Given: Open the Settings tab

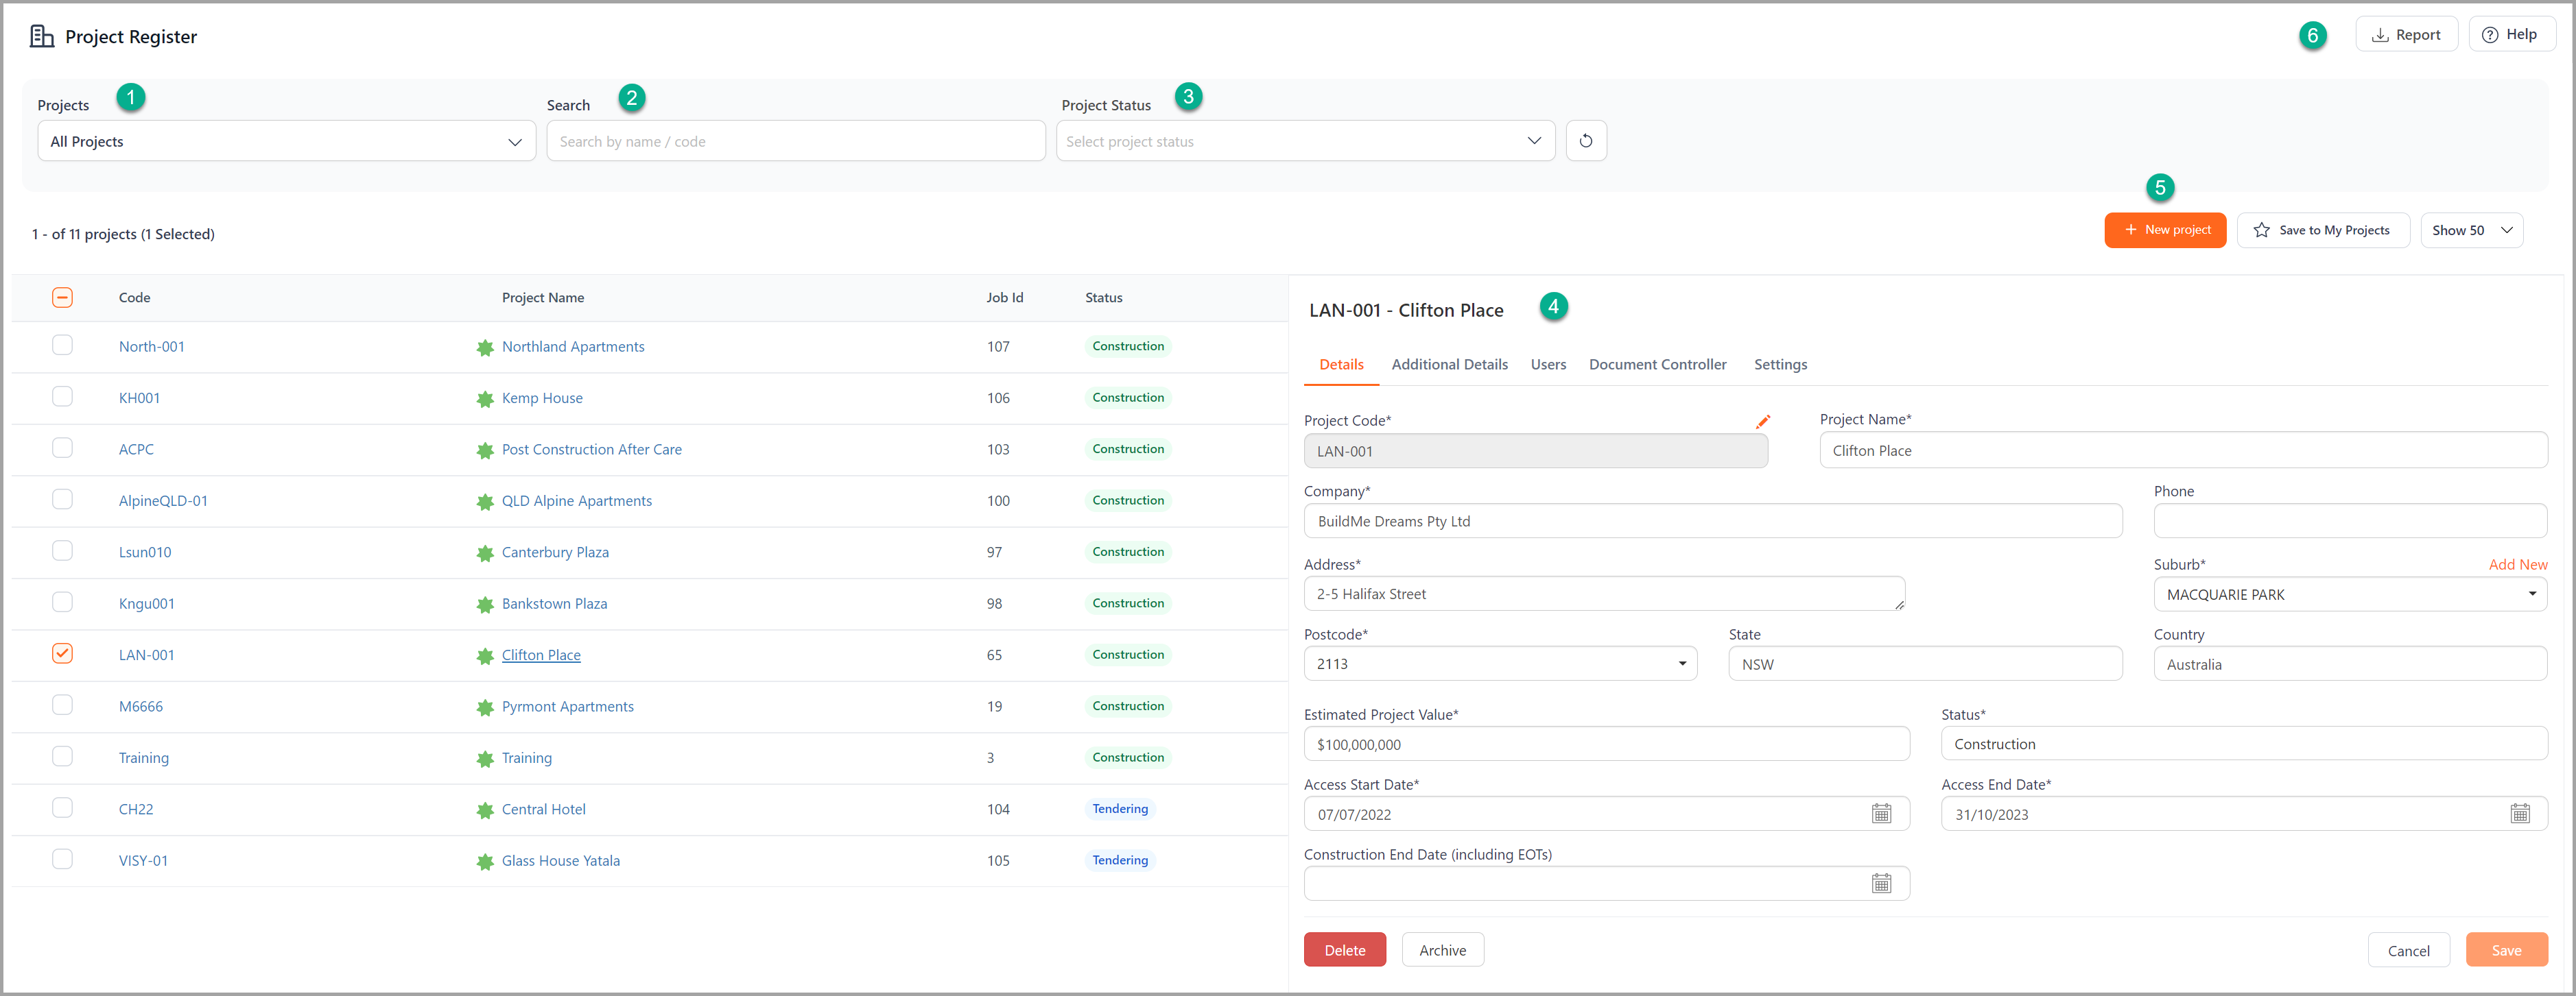Looking at the screenshot, I should [1780, 365].
